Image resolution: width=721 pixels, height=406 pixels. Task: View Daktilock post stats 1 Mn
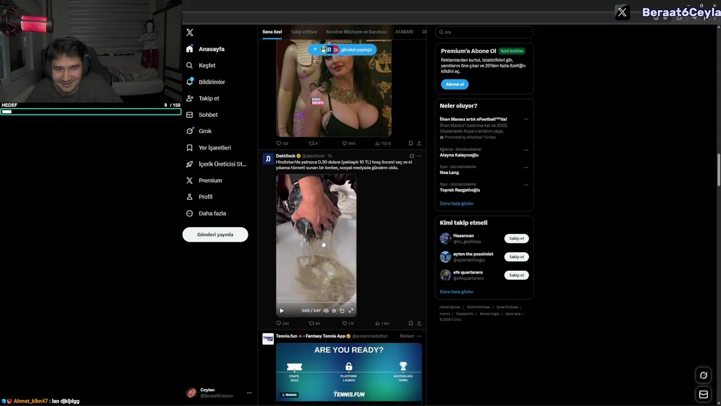[x=382, y=324]
